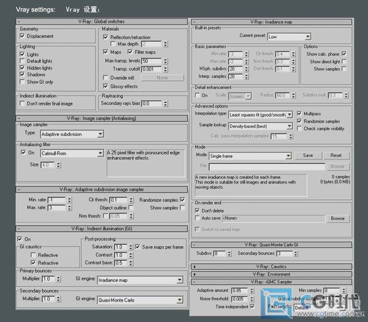
Task: Toggle adaptive sampler Randomize samples checkbox
Action: 182,200
